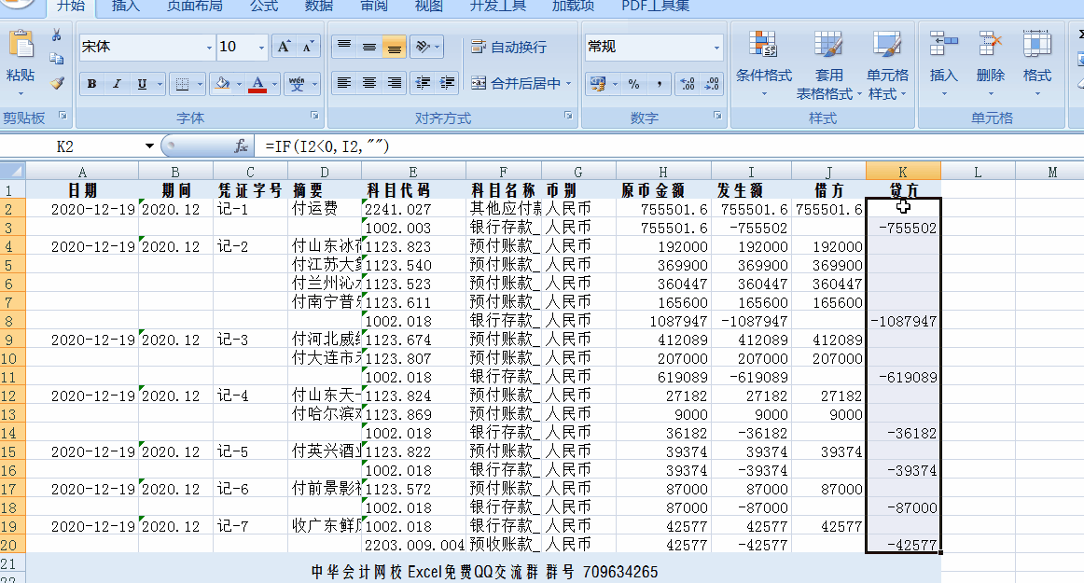Switch to the 审阅 tab
This screenshot has width=1084, height=583.
pyautogui.click(x=374, y=7)
